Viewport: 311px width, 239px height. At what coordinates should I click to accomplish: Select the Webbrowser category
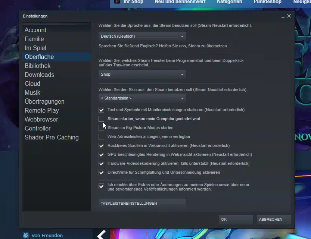point(56,119)
